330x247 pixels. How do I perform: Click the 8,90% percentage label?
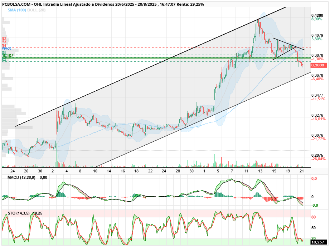pyautogui.click(x=317, y=19)
